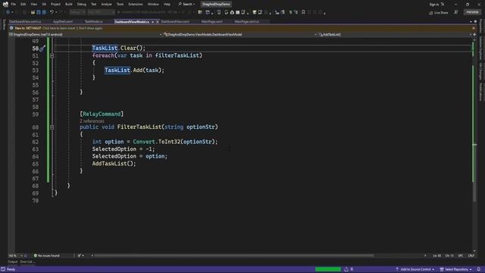Open the Git menu
The image size is (485, 273).
(44, 5)
